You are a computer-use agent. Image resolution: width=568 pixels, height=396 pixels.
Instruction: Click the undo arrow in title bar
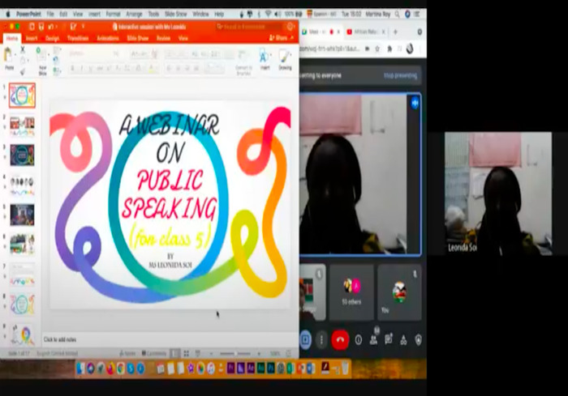coord(50,27)
